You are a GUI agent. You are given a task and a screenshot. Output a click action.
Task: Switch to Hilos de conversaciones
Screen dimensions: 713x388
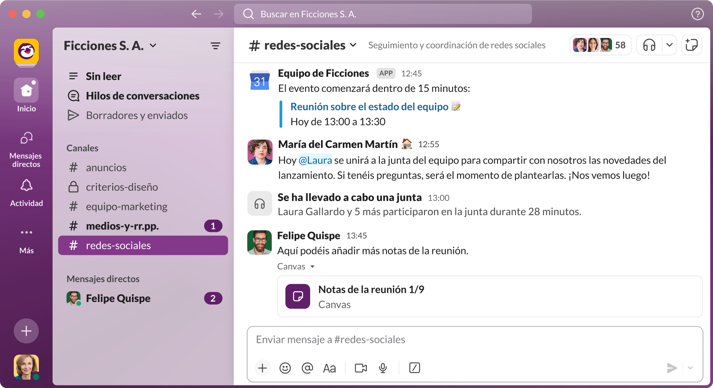pyautogui.click(x=143, y=96)
